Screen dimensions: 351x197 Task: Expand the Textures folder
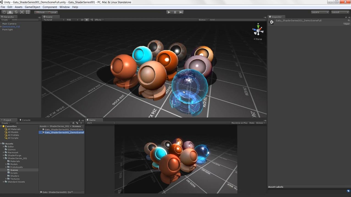(6, 179)
